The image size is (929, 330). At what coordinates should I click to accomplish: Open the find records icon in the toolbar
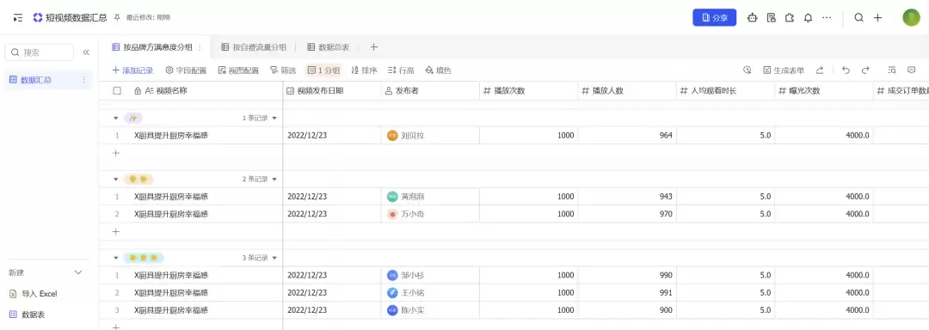(892, 70)
